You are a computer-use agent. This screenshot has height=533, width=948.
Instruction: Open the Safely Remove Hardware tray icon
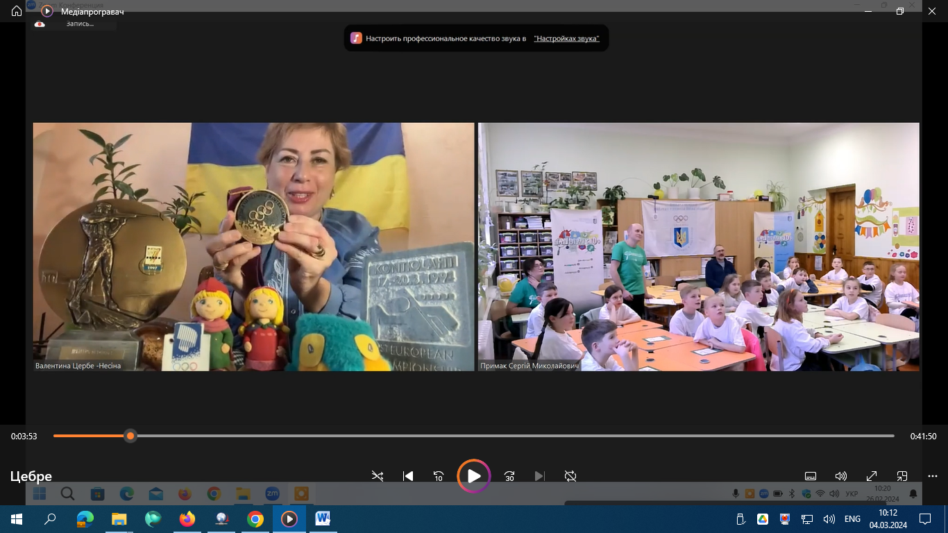point(740,518)
